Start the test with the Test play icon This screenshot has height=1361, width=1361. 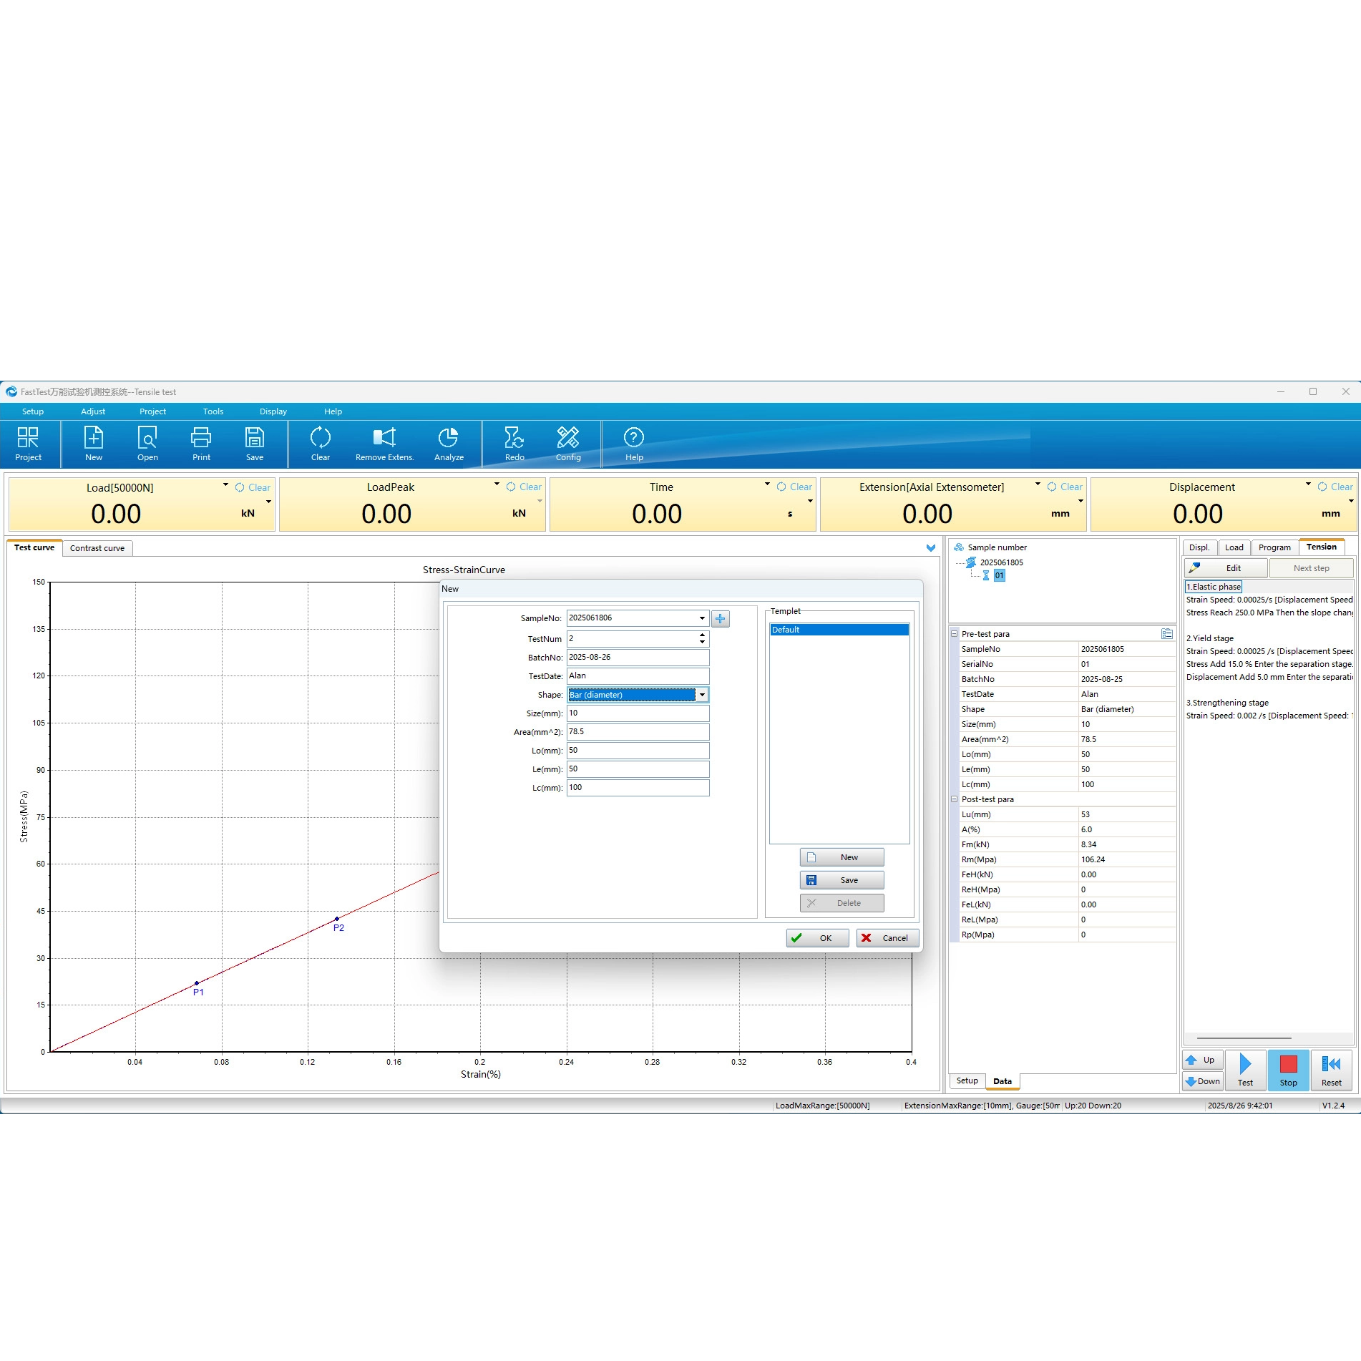pos(1245,1070)
